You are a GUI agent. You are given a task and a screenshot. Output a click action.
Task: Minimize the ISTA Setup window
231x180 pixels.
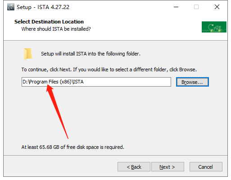click(x=176, y=7)
